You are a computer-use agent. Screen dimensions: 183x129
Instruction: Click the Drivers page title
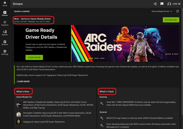coord(18,4)
